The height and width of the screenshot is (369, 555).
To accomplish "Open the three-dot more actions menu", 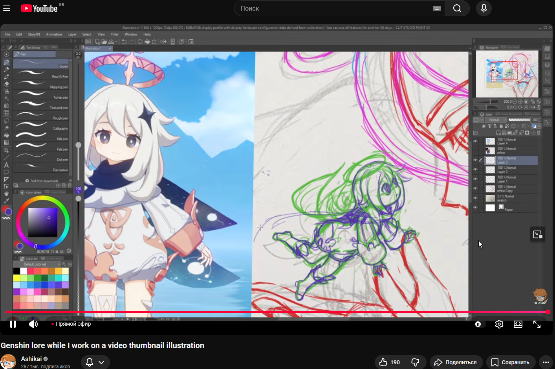I will 546,362.
